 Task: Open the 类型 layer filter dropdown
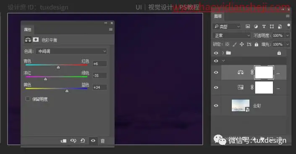[x=227, y=26]
